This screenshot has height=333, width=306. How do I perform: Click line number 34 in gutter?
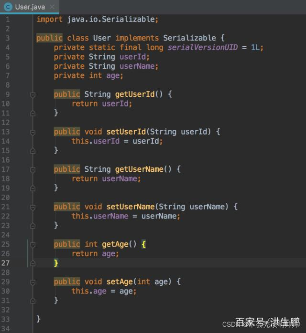click(x=6, y=329)
